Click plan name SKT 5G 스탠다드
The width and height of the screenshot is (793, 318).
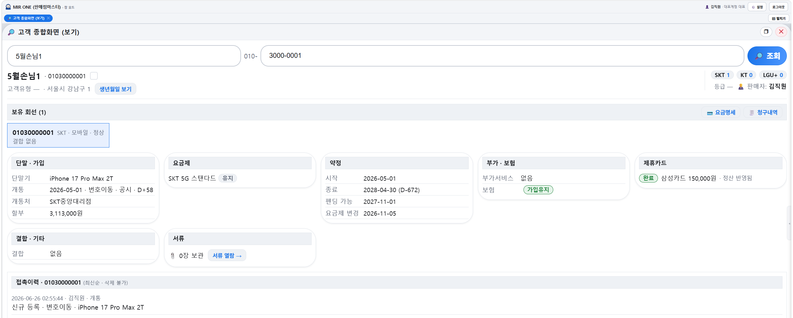[192, 178]
